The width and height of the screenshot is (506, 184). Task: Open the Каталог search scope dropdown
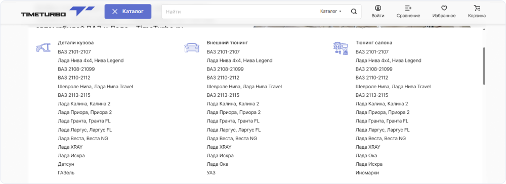(331, 11)
